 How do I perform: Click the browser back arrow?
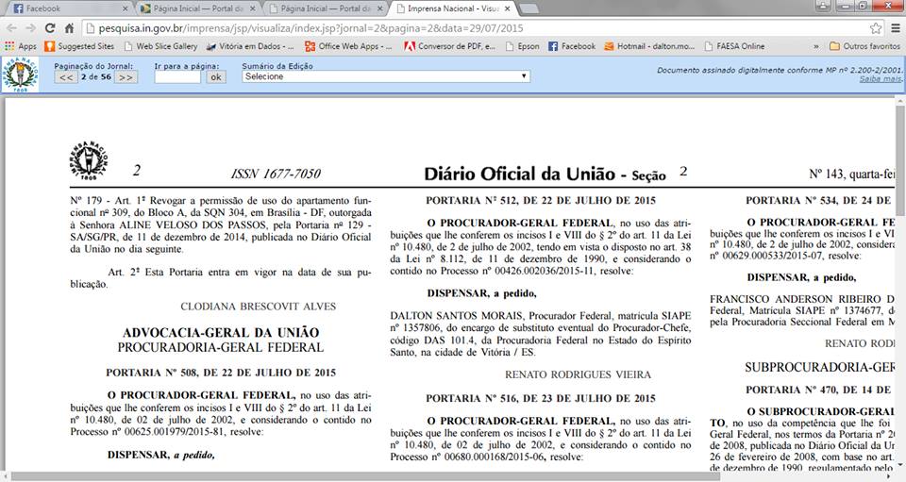pyautogui.click(x=11, y=27)
